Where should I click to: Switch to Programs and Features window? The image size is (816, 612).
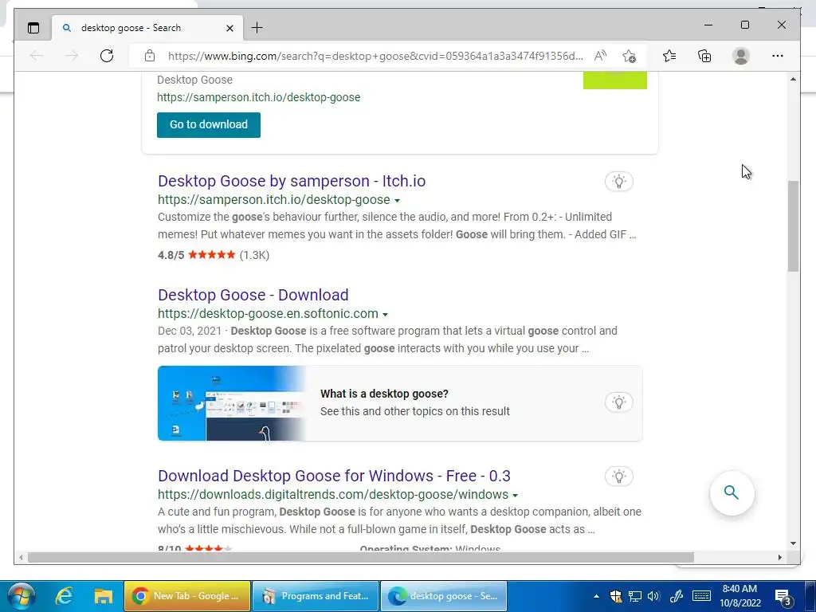(316, 596)
